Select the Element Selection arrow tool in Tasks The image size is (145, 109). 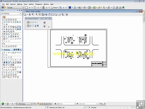pos(4,17)
